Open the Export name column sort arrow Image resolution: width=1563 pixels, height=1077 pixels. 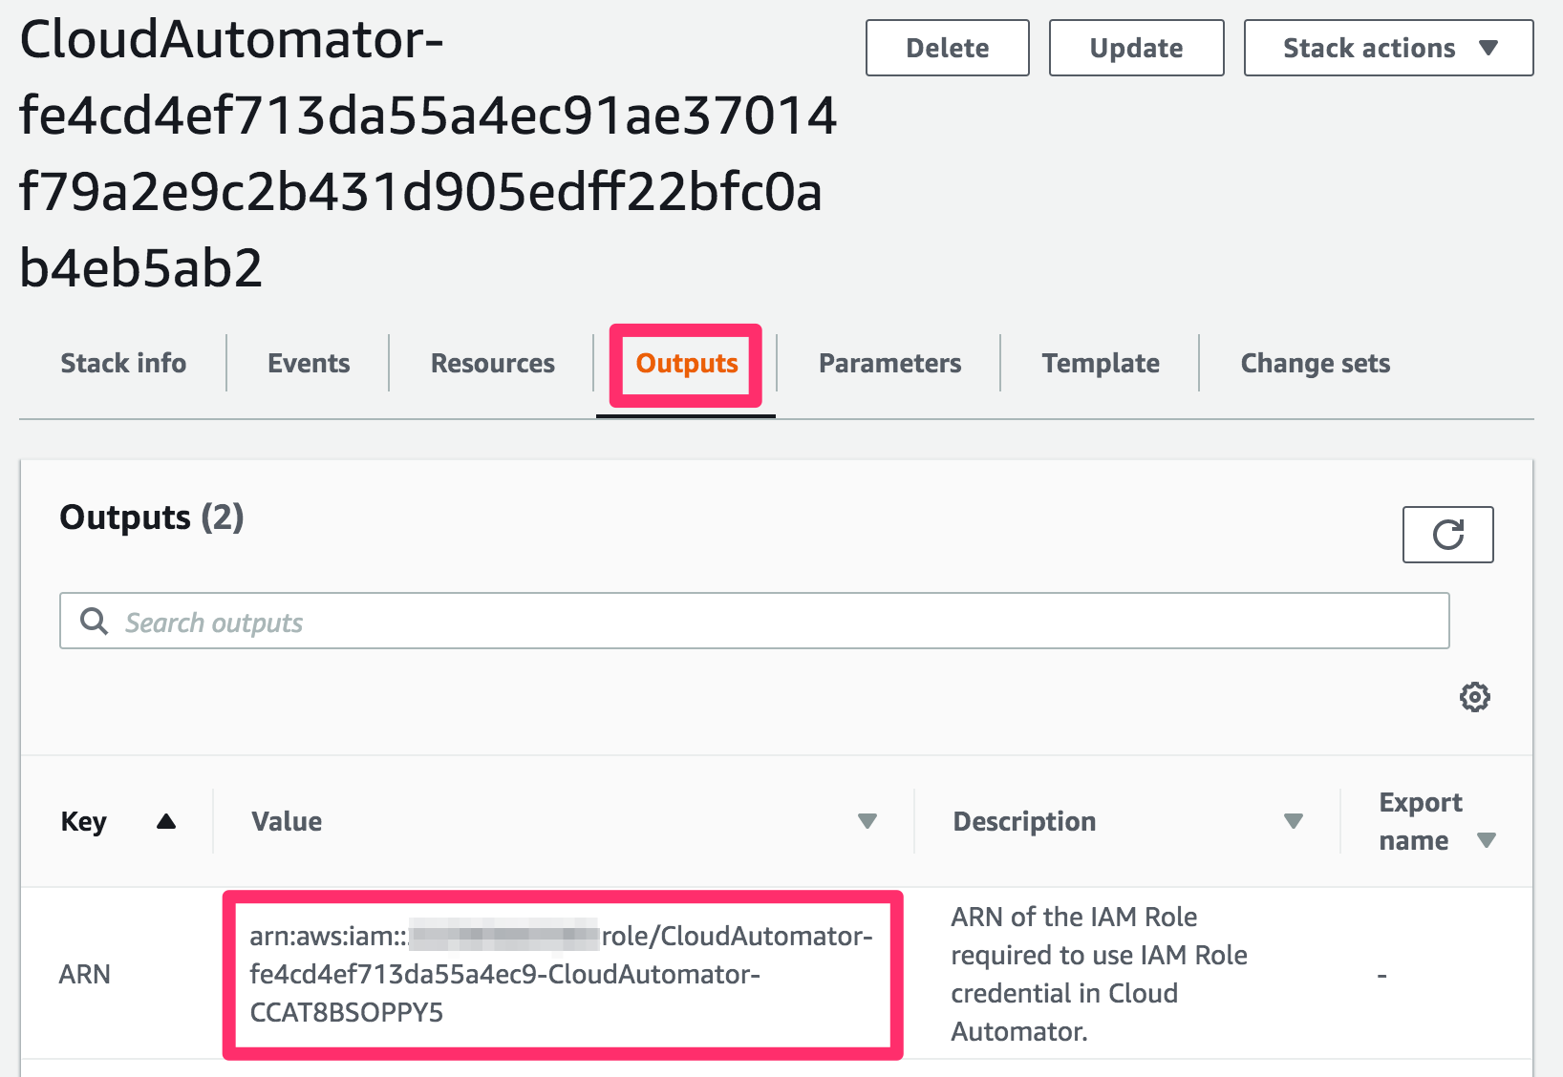1486,840
